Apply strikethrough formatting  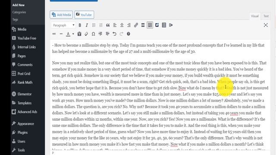[54, 34]
